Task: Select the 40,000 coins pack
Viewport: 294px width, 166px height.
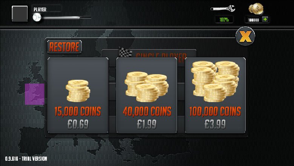Action: [x=146, y=95]
